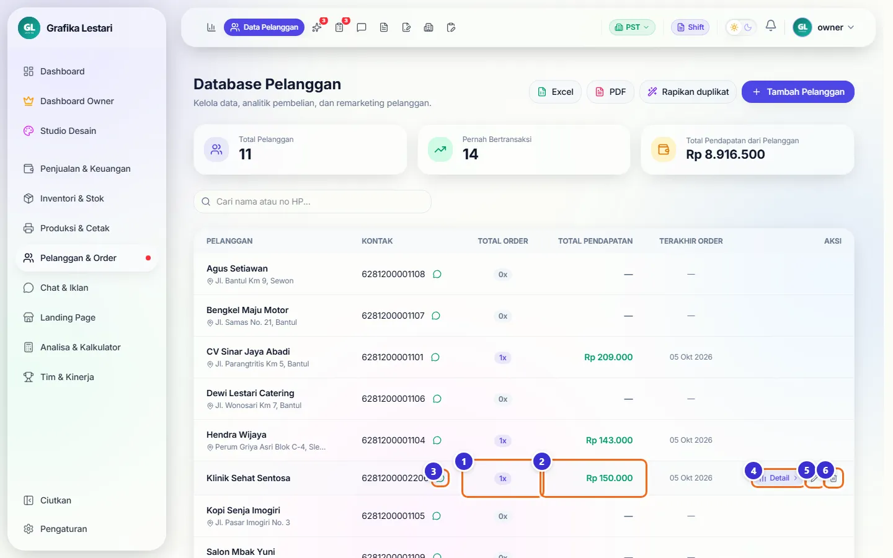Open Studio Desain in the sidebar

87,131
